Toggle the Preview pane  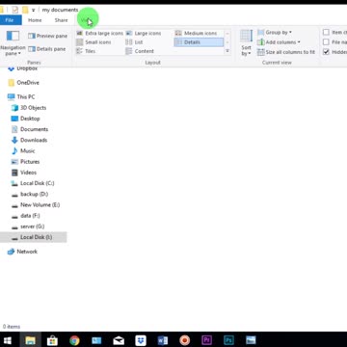pyautogui.click(x=47, y=36)
